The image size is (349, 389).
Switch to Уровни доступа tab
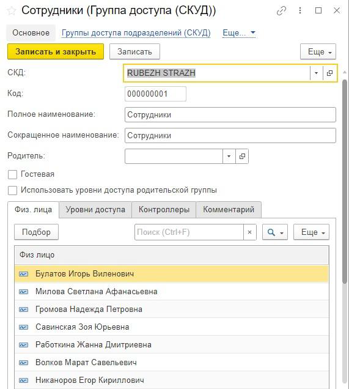point(95,210)
